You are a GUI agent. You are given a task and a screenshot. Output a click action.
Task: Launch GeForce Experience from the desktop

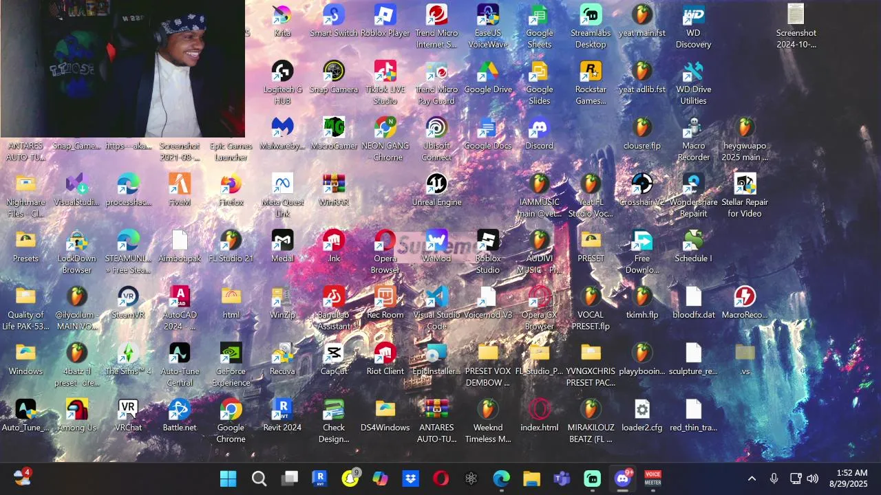(x=231, y=364)
